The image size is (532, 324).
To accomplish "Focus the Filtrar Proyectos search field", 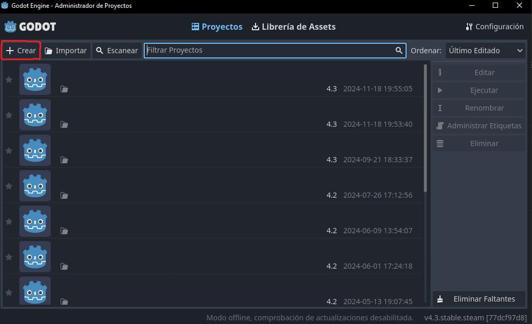I will coord(275,51).
